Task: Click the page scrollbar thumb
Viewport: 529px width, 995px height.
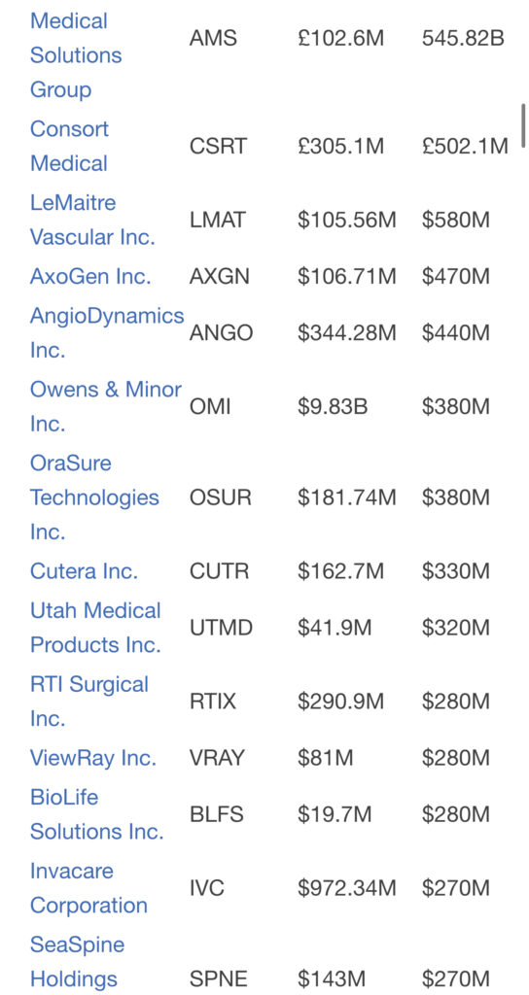Action: pos(523,125)
